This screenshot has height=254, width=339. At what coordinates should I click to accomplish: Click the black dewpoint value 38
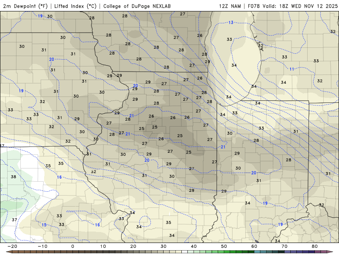tap(14, 177)
